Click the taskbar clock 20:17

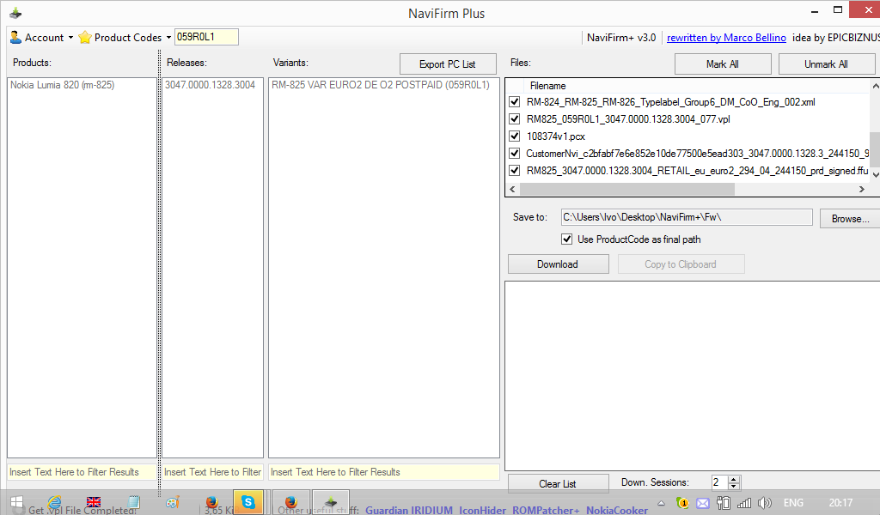click(x=840, y=503)
